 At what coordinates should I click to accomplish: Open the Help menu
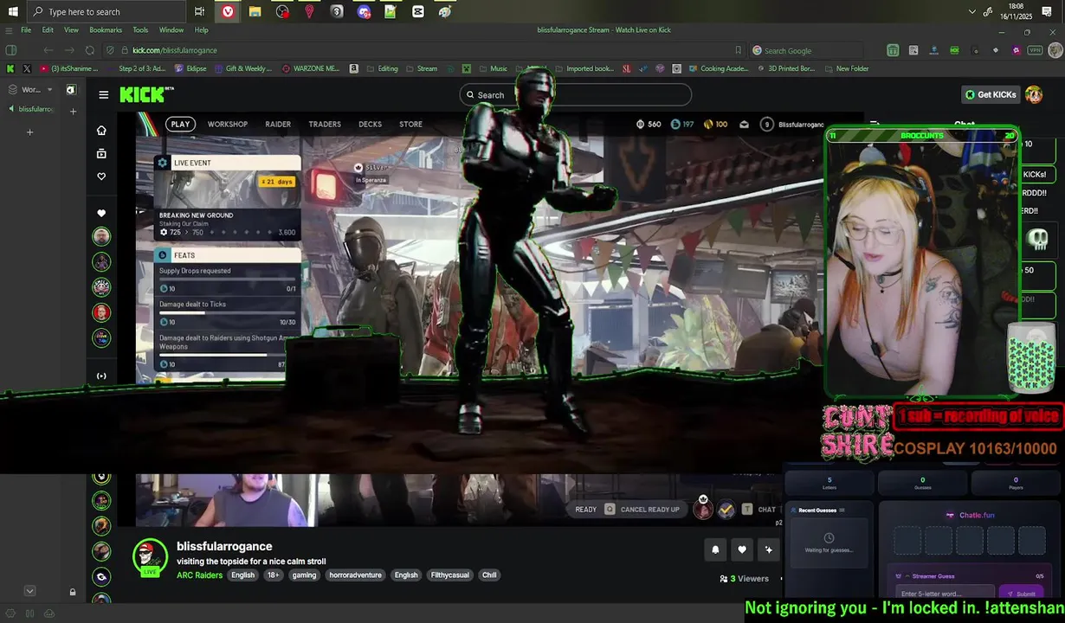[201, 29]
